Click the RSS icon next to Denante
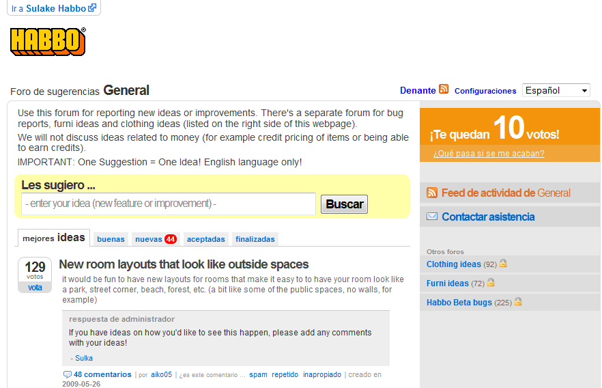Image resolution: width=602 pixels, height=388 pixels. pyautogui.click(x=444, y=89)
